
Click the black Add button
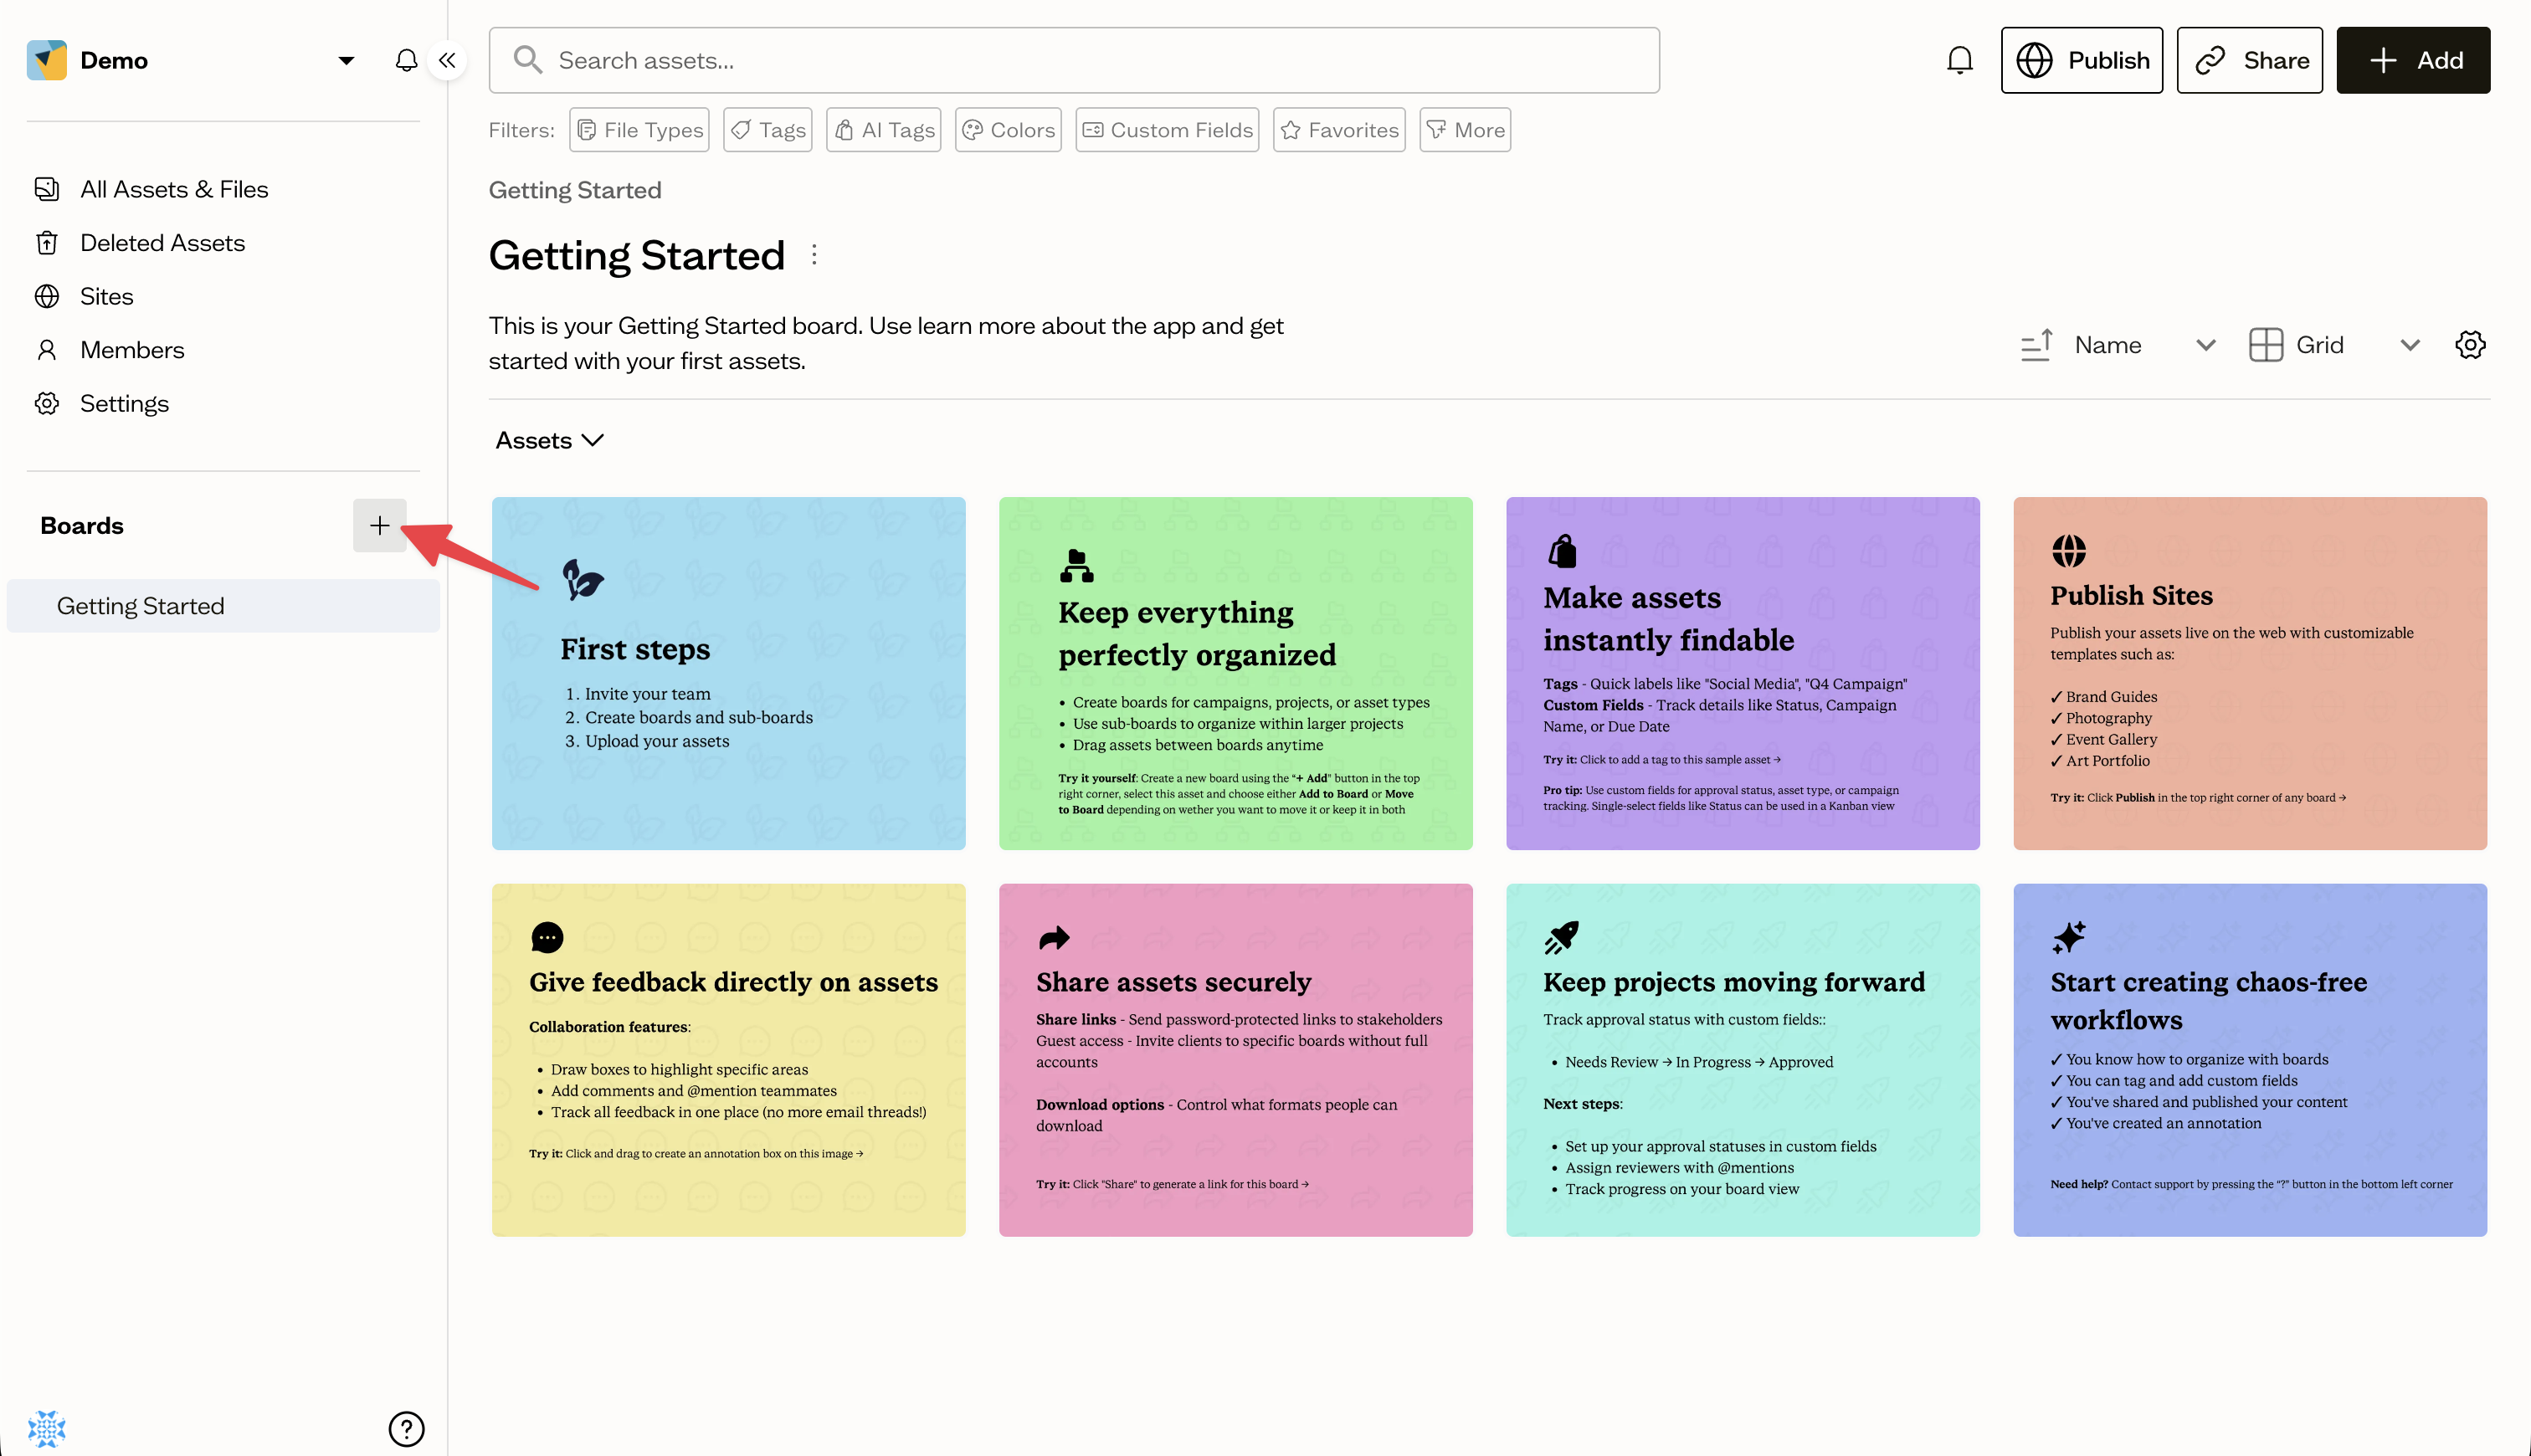[2412, 60]
